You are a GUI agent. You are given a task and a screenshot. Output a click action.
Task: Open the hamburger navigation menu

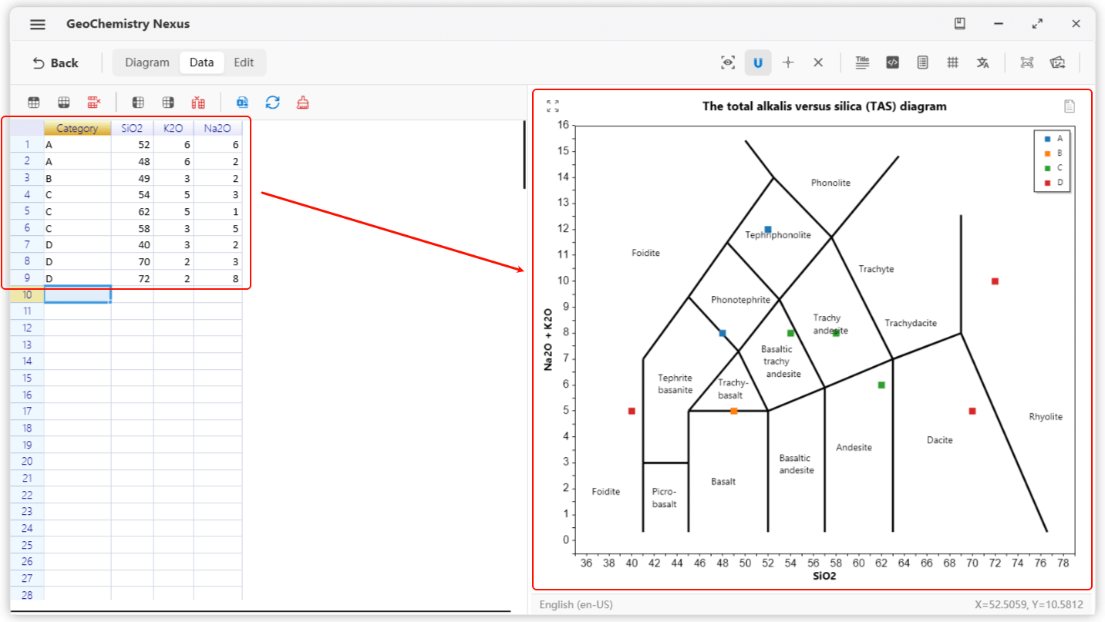click(37, 24)
